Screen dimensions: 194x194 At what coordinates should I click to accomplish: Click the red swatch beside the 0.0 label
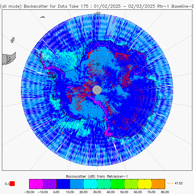12,183
